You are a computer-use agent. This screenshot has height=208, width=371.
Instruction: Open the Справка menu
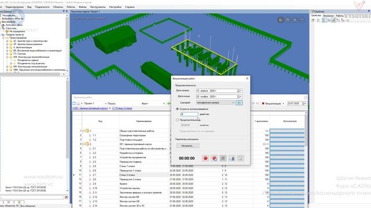click(x=130, y=7)
